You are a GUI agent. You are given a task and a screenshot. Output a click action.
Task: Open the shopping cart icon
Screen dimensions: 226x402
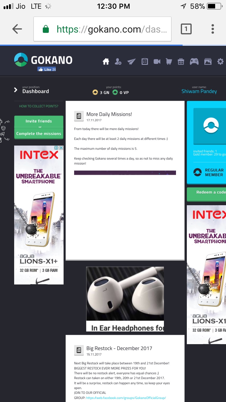169,62
